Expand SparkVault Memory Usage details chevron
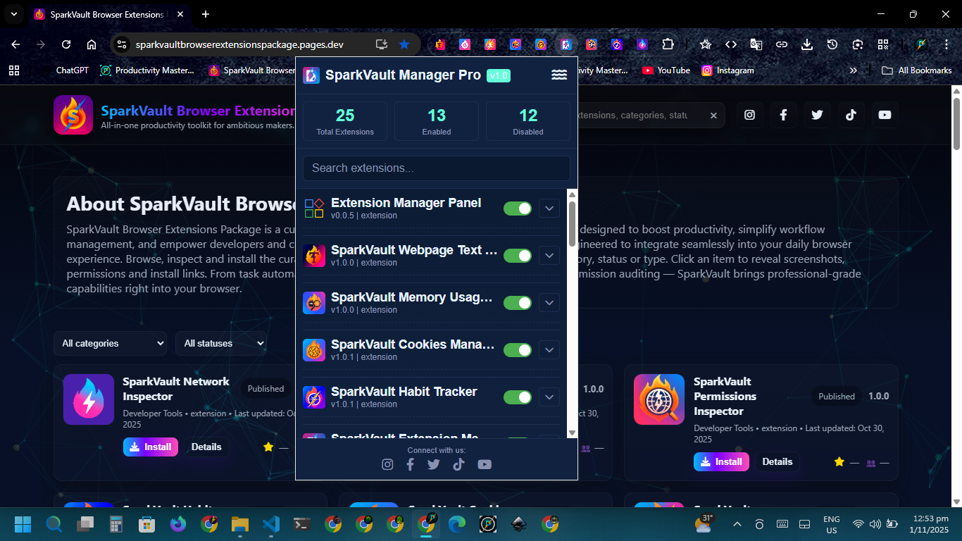This screenshot has width=962, height=541. 549,303
